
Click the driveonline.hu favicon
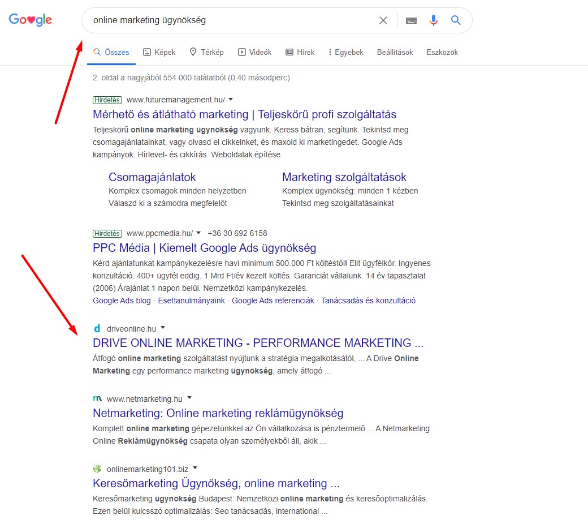97,328
